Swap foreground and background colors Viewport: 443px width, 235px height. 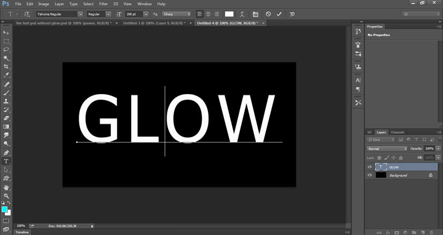pyautogui.click(x=9, y=202)
